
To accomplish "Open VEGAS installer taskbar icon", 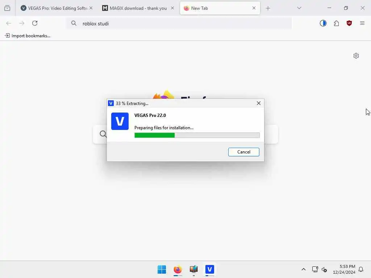I will coord(210,269).
